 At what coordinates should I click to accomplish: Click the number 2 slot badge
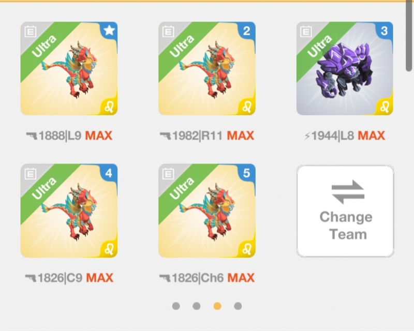247,31
